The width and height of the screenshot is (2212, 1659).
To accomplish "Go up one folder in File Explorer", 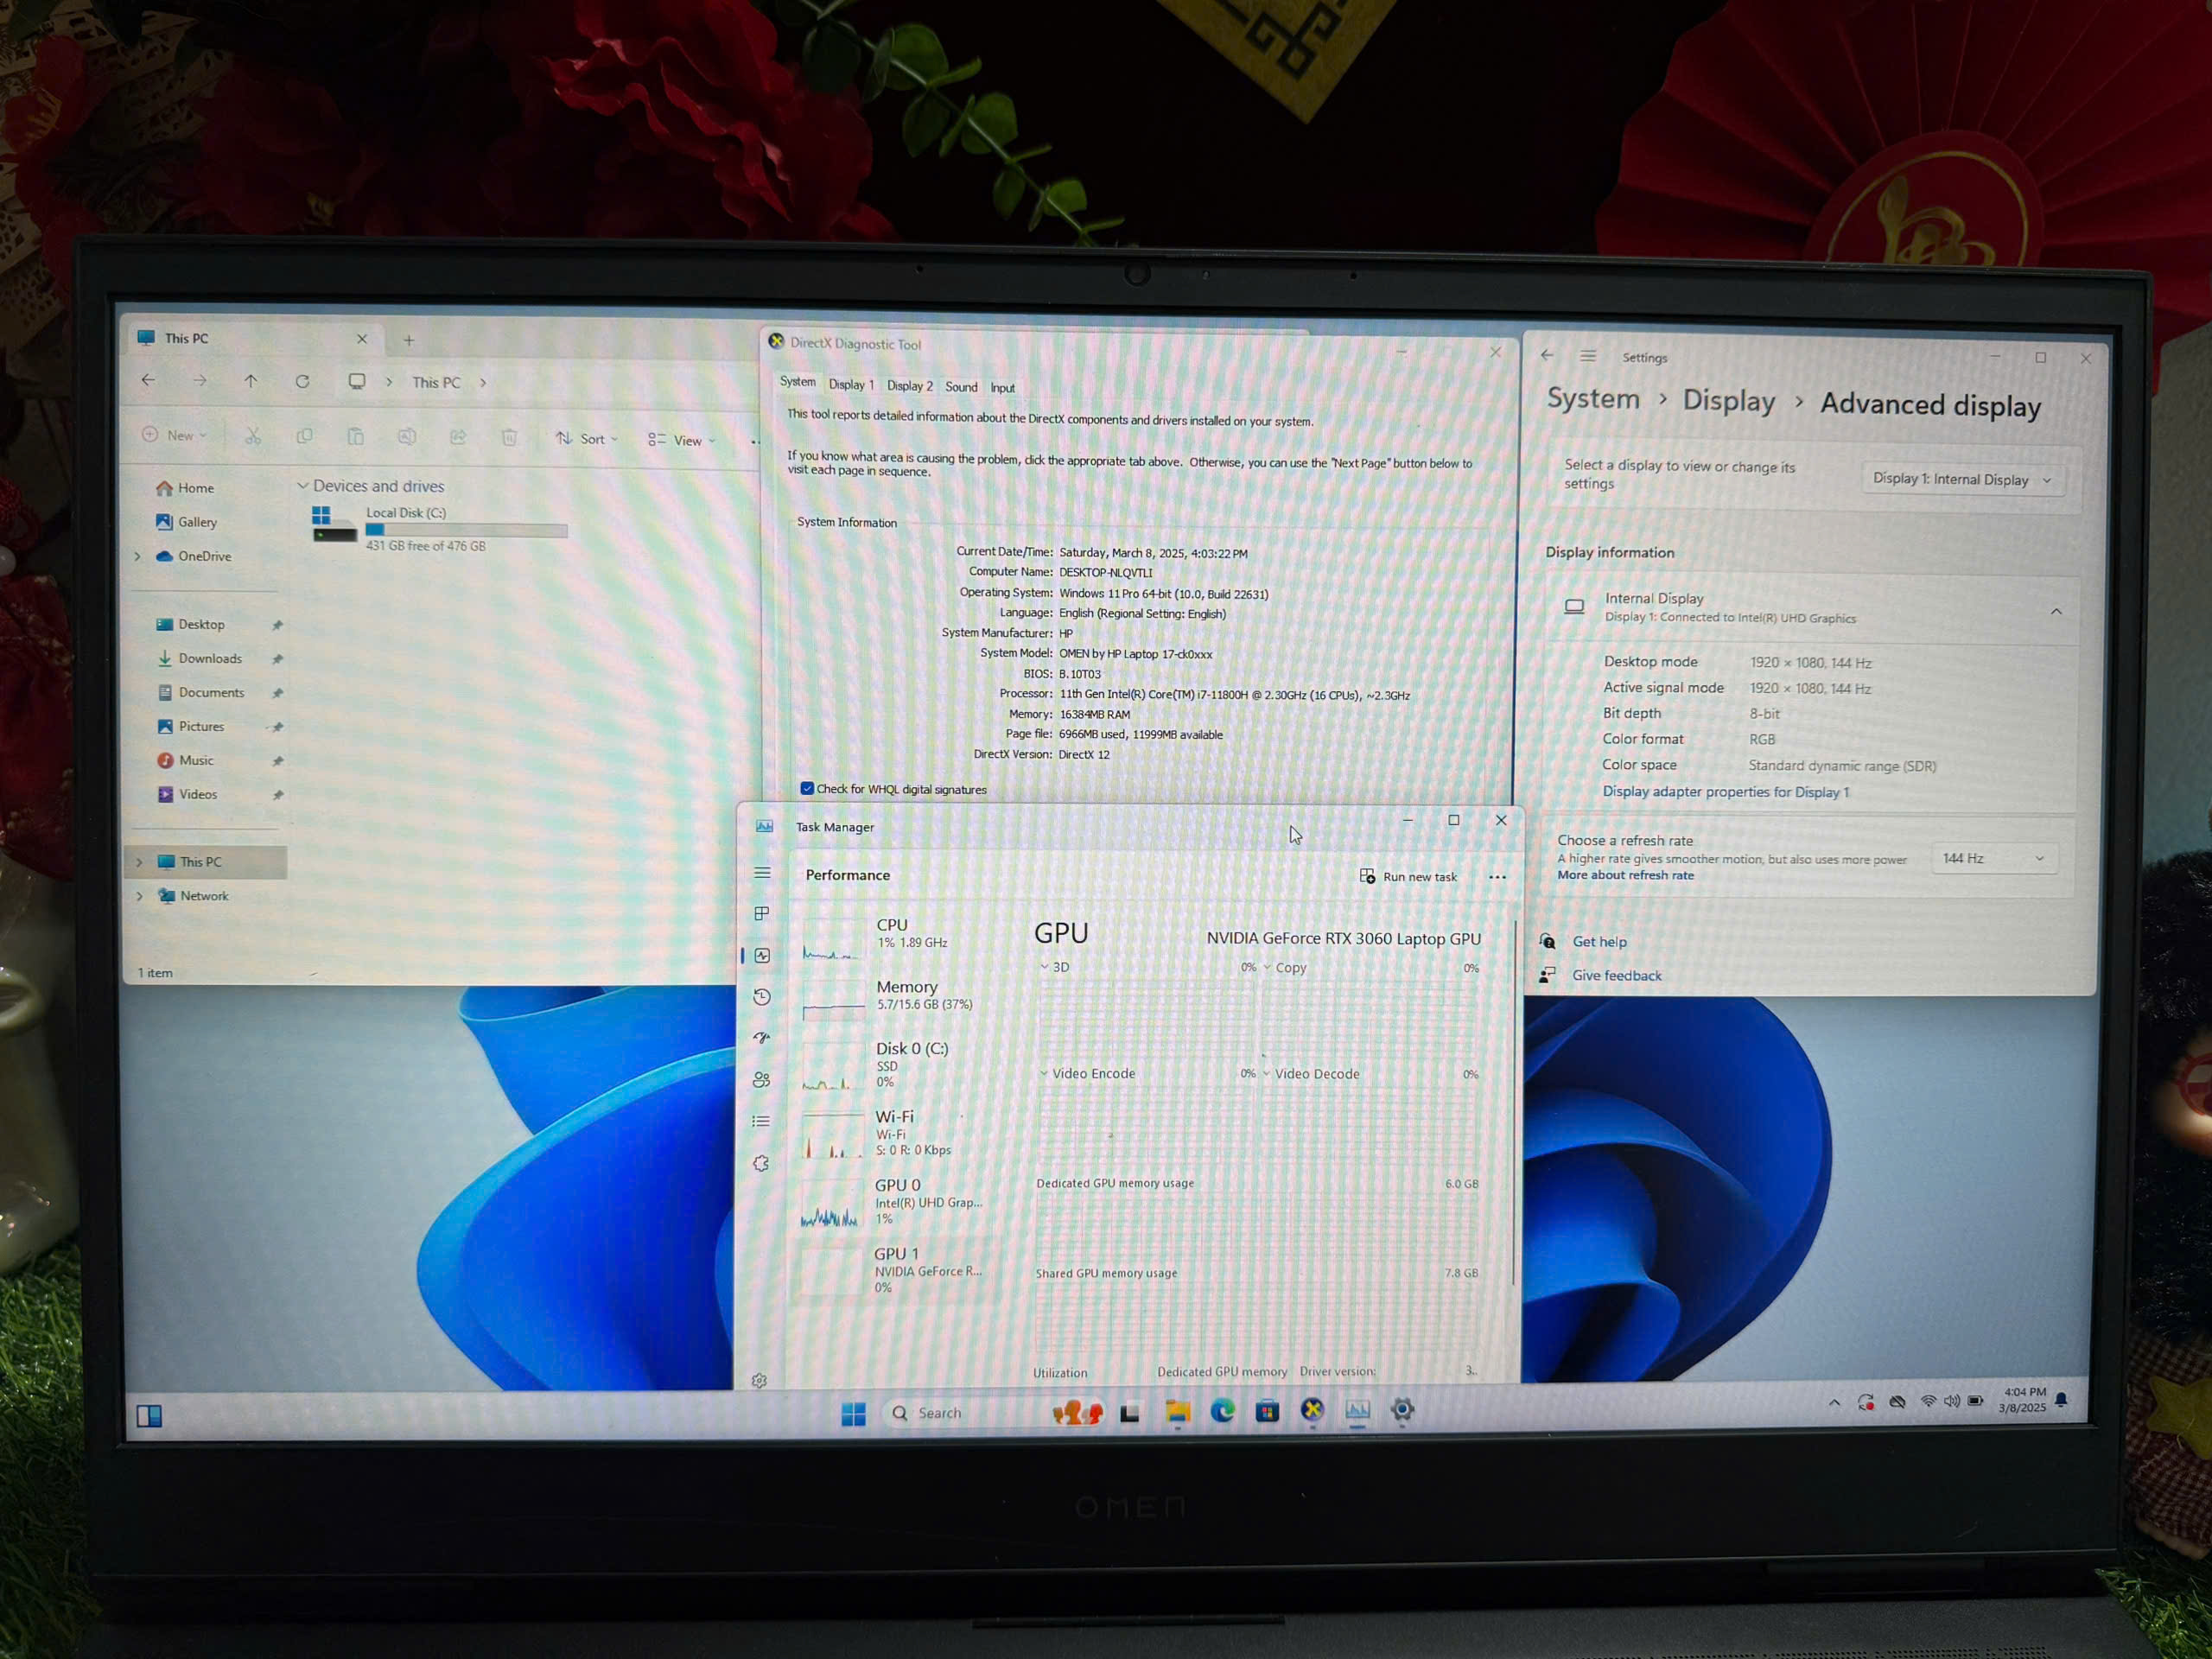I will (x=251, y=380).
